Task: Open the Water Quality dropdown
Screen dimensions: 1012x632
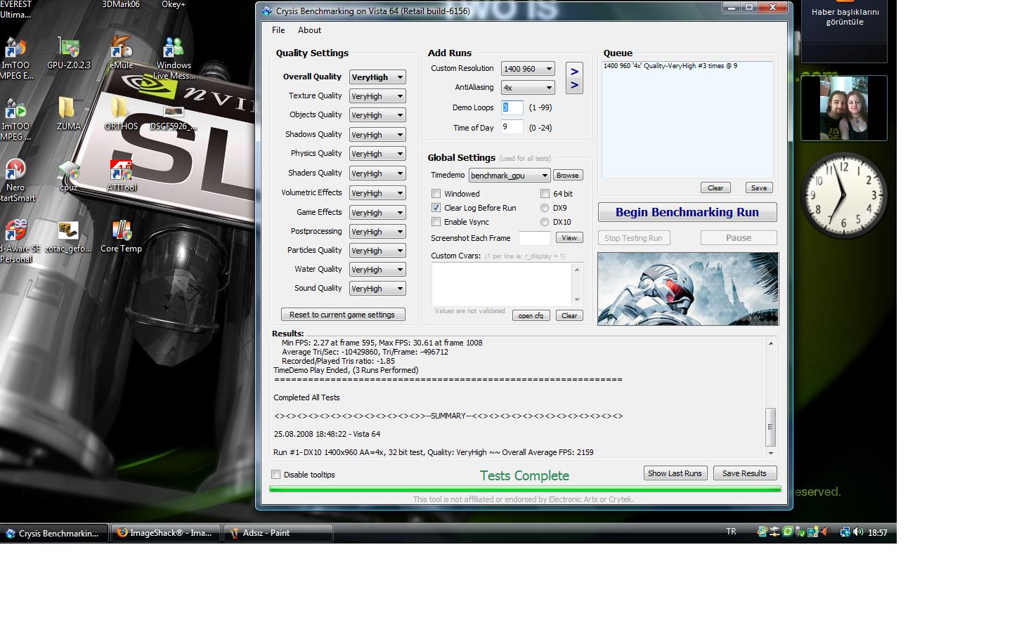Action: pyautogui.click(x=377, y=270)
